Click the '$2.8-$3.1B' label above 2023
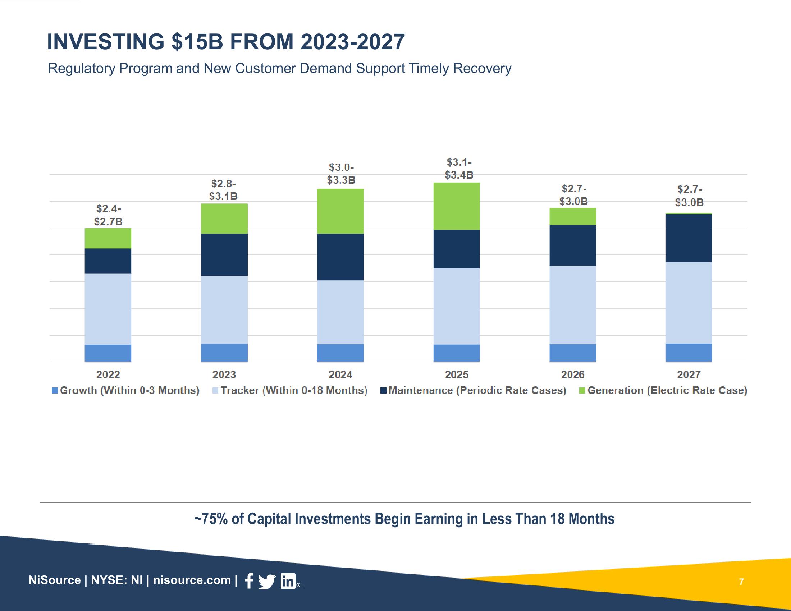This screenshot has width=791, height=611. click(224, 190)
